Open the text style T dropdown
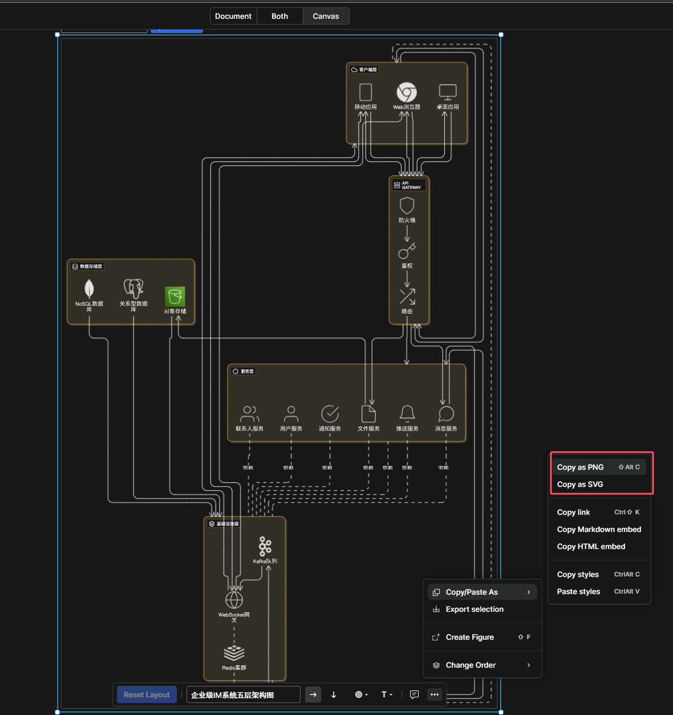 click(x=387, y=694)
